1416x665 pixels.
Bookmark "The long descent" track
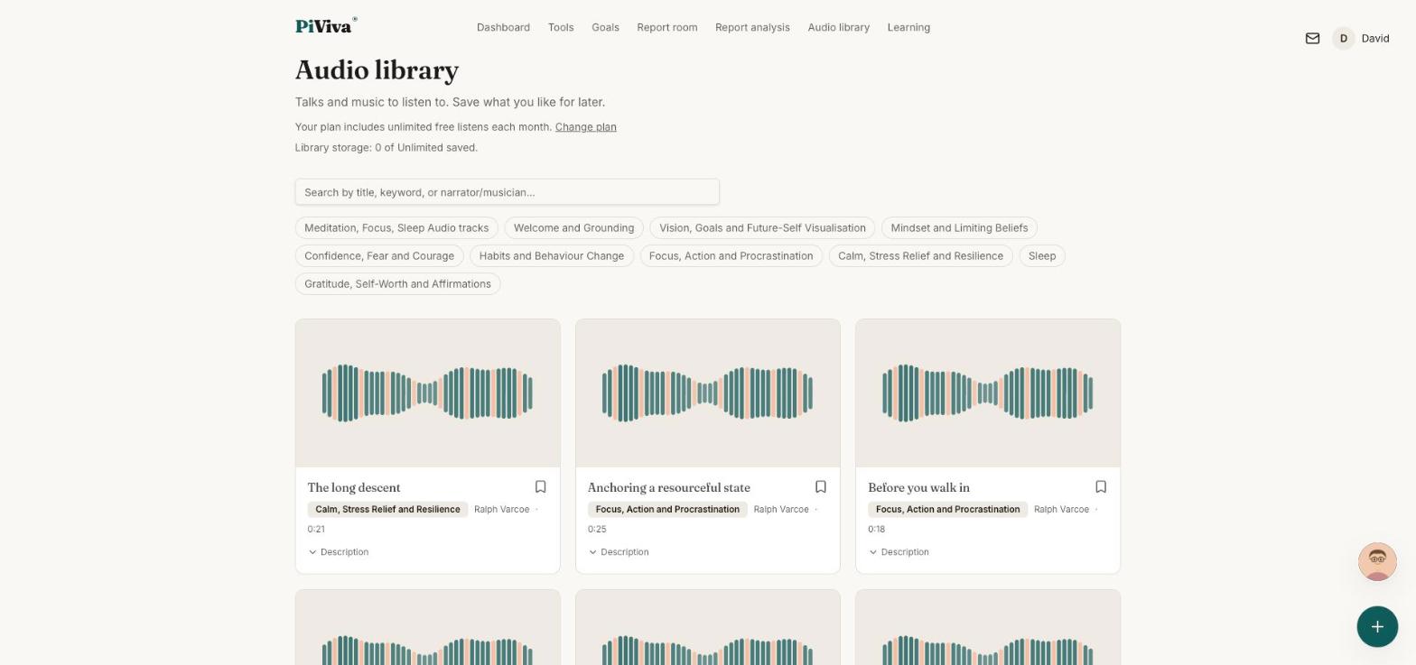pos(540,487)
